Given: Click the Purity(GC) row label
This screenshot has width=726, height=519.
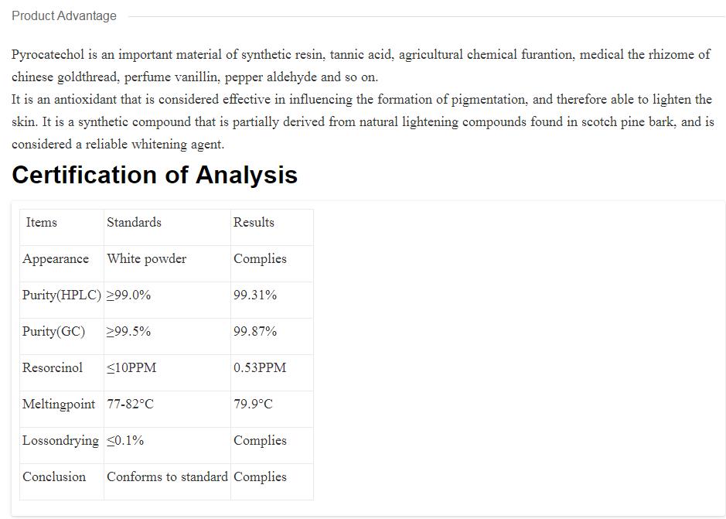Looking at the screenshot, I should (53, 332).
